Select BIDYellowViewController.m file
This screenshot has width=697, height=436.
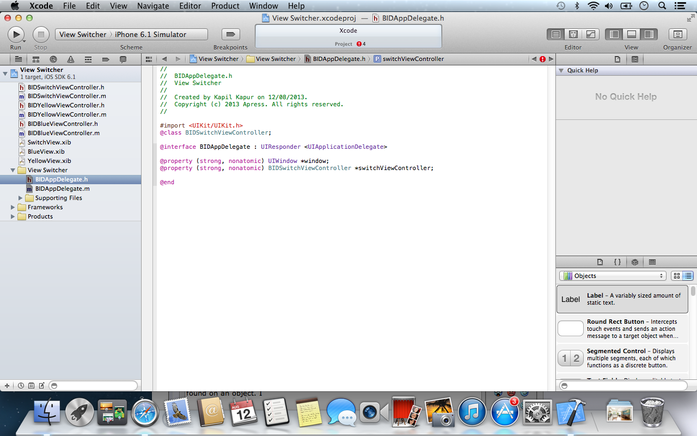tap(67, 114)
